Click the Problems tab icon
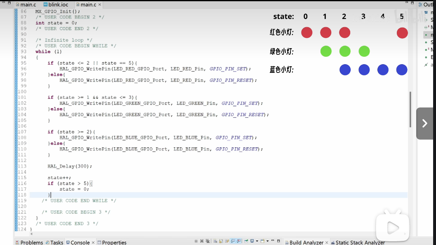Viewport: 436px width, 245px height. (17, 243)
